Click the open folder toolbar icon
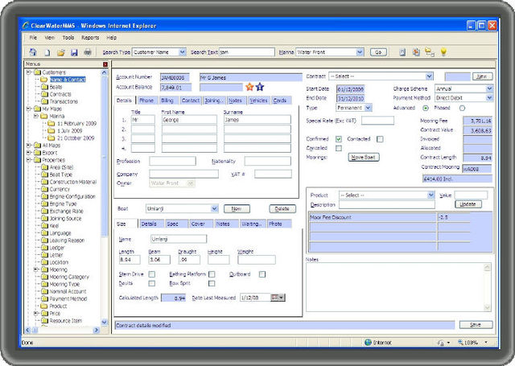Image resolution: width=515 pixels, height=366 pixels. [61, 52]
